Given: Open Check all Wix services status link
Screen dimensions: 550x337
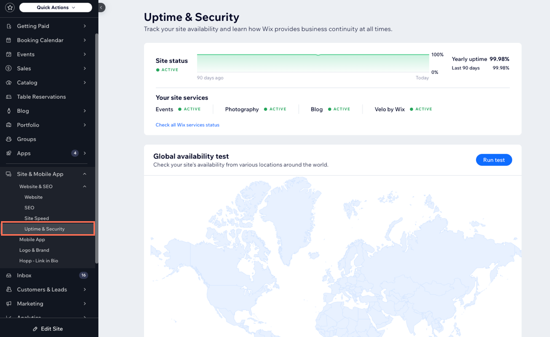Looking at the screenshot, I should 187,125.
